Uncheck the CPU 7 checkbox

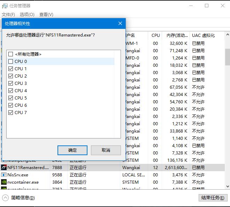tap(10, 112)
